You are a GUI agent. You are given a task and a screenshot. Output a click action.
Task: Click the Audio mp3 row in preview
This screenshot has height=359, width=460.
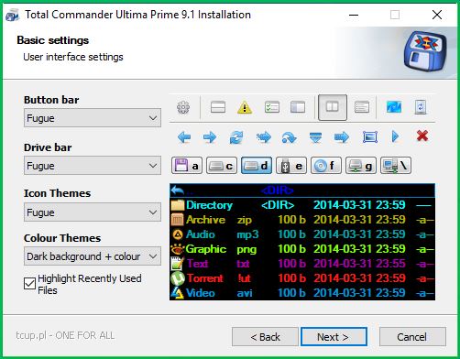tap(302, 234)
